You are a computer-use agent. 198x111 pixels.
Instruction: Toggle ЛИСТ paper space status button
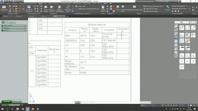142,105
